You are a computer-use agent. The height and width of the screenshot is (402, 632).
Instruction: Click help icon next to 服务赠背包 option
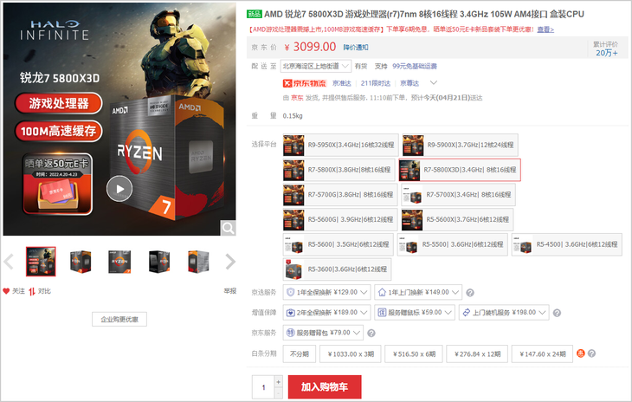[x=371, y=333]
